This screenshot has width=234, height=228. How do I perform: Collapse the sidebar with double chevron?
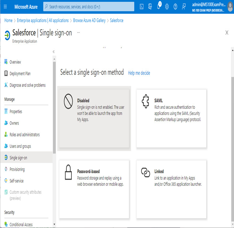click(x=54, y=52)
